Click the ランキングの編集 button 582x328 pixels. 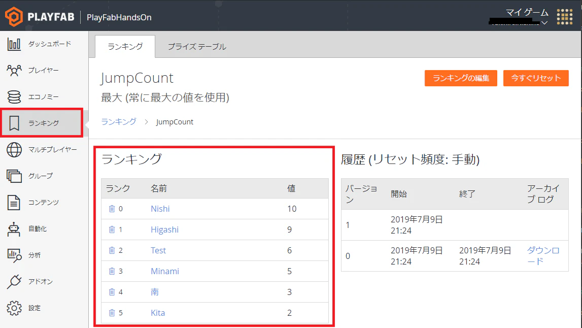(x=461, y=78)
